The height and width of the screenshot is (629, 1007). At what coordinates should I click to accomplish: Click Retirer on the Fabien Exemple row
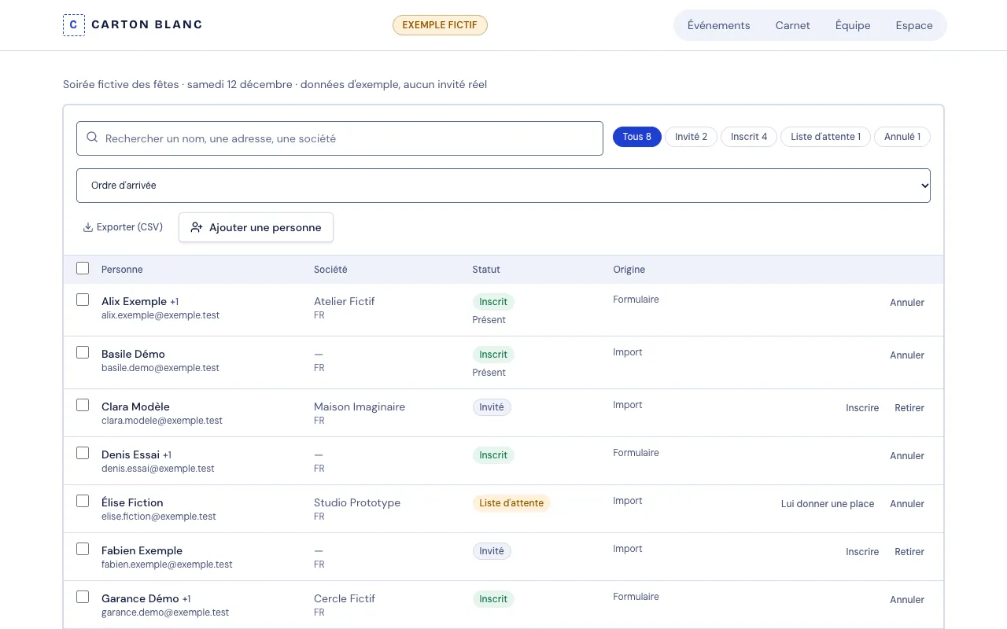click(909, 552)
